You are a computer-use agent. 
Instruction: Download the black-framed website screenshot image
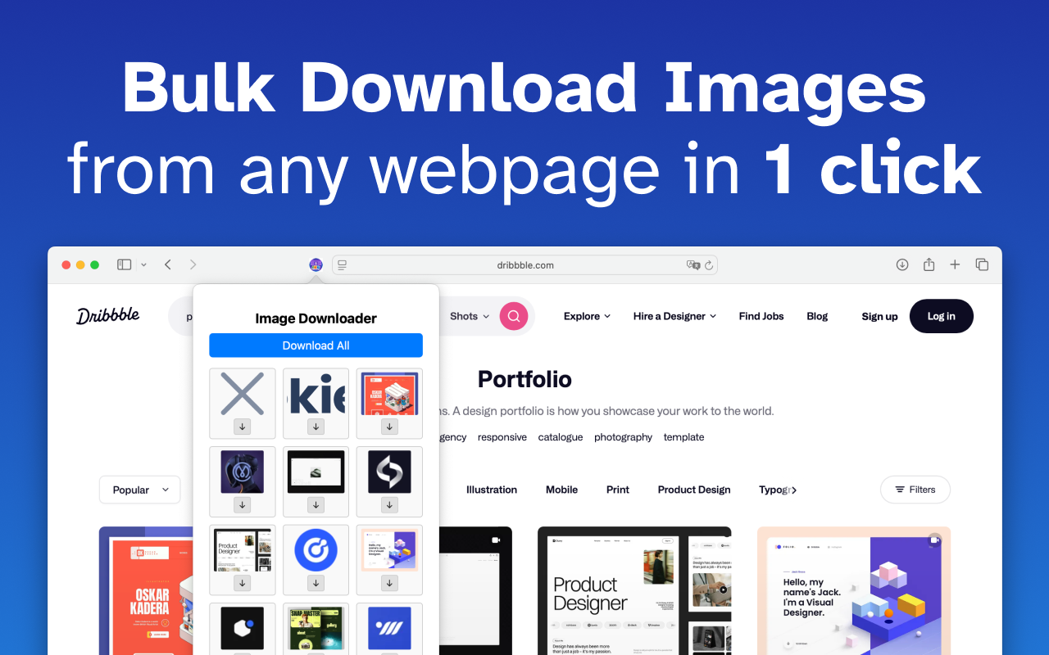coord(316,505)
